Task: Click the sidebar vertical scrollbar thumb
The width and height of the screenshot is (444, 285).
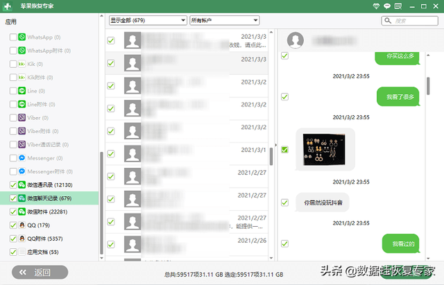Action: tap(102, 202)
